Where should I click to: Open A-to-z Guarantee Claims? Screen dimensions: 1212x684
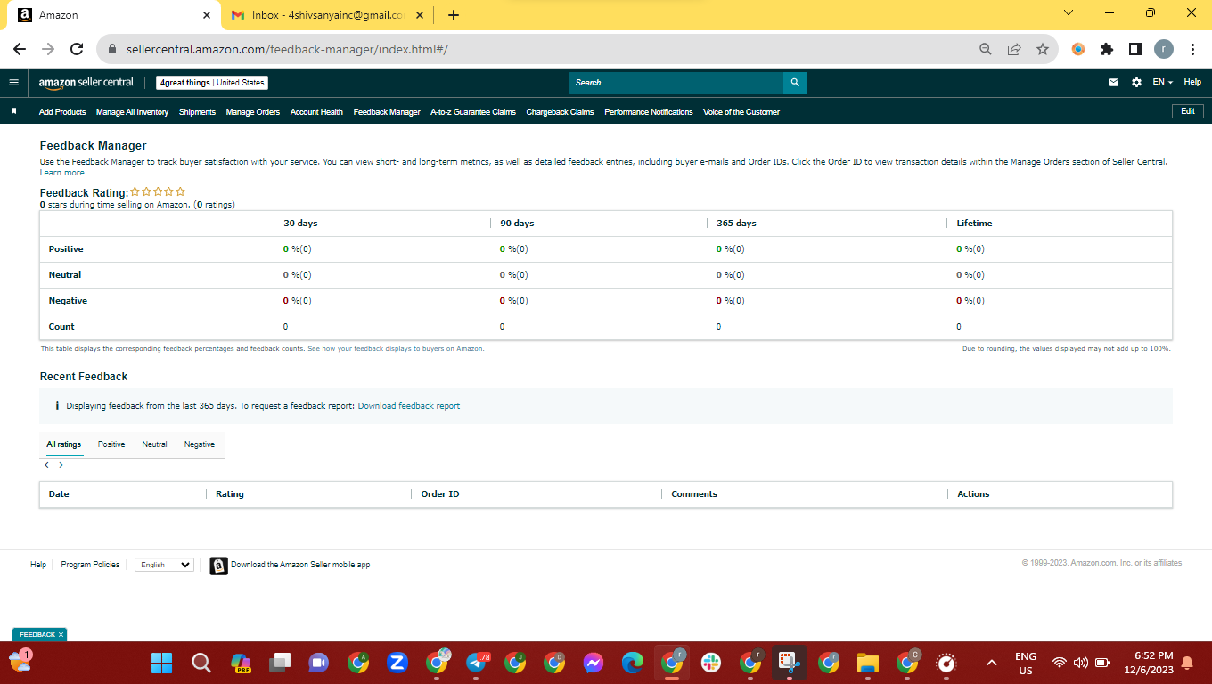(473, 112)
